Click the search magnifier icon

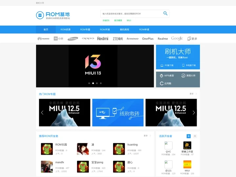point(165,13)
